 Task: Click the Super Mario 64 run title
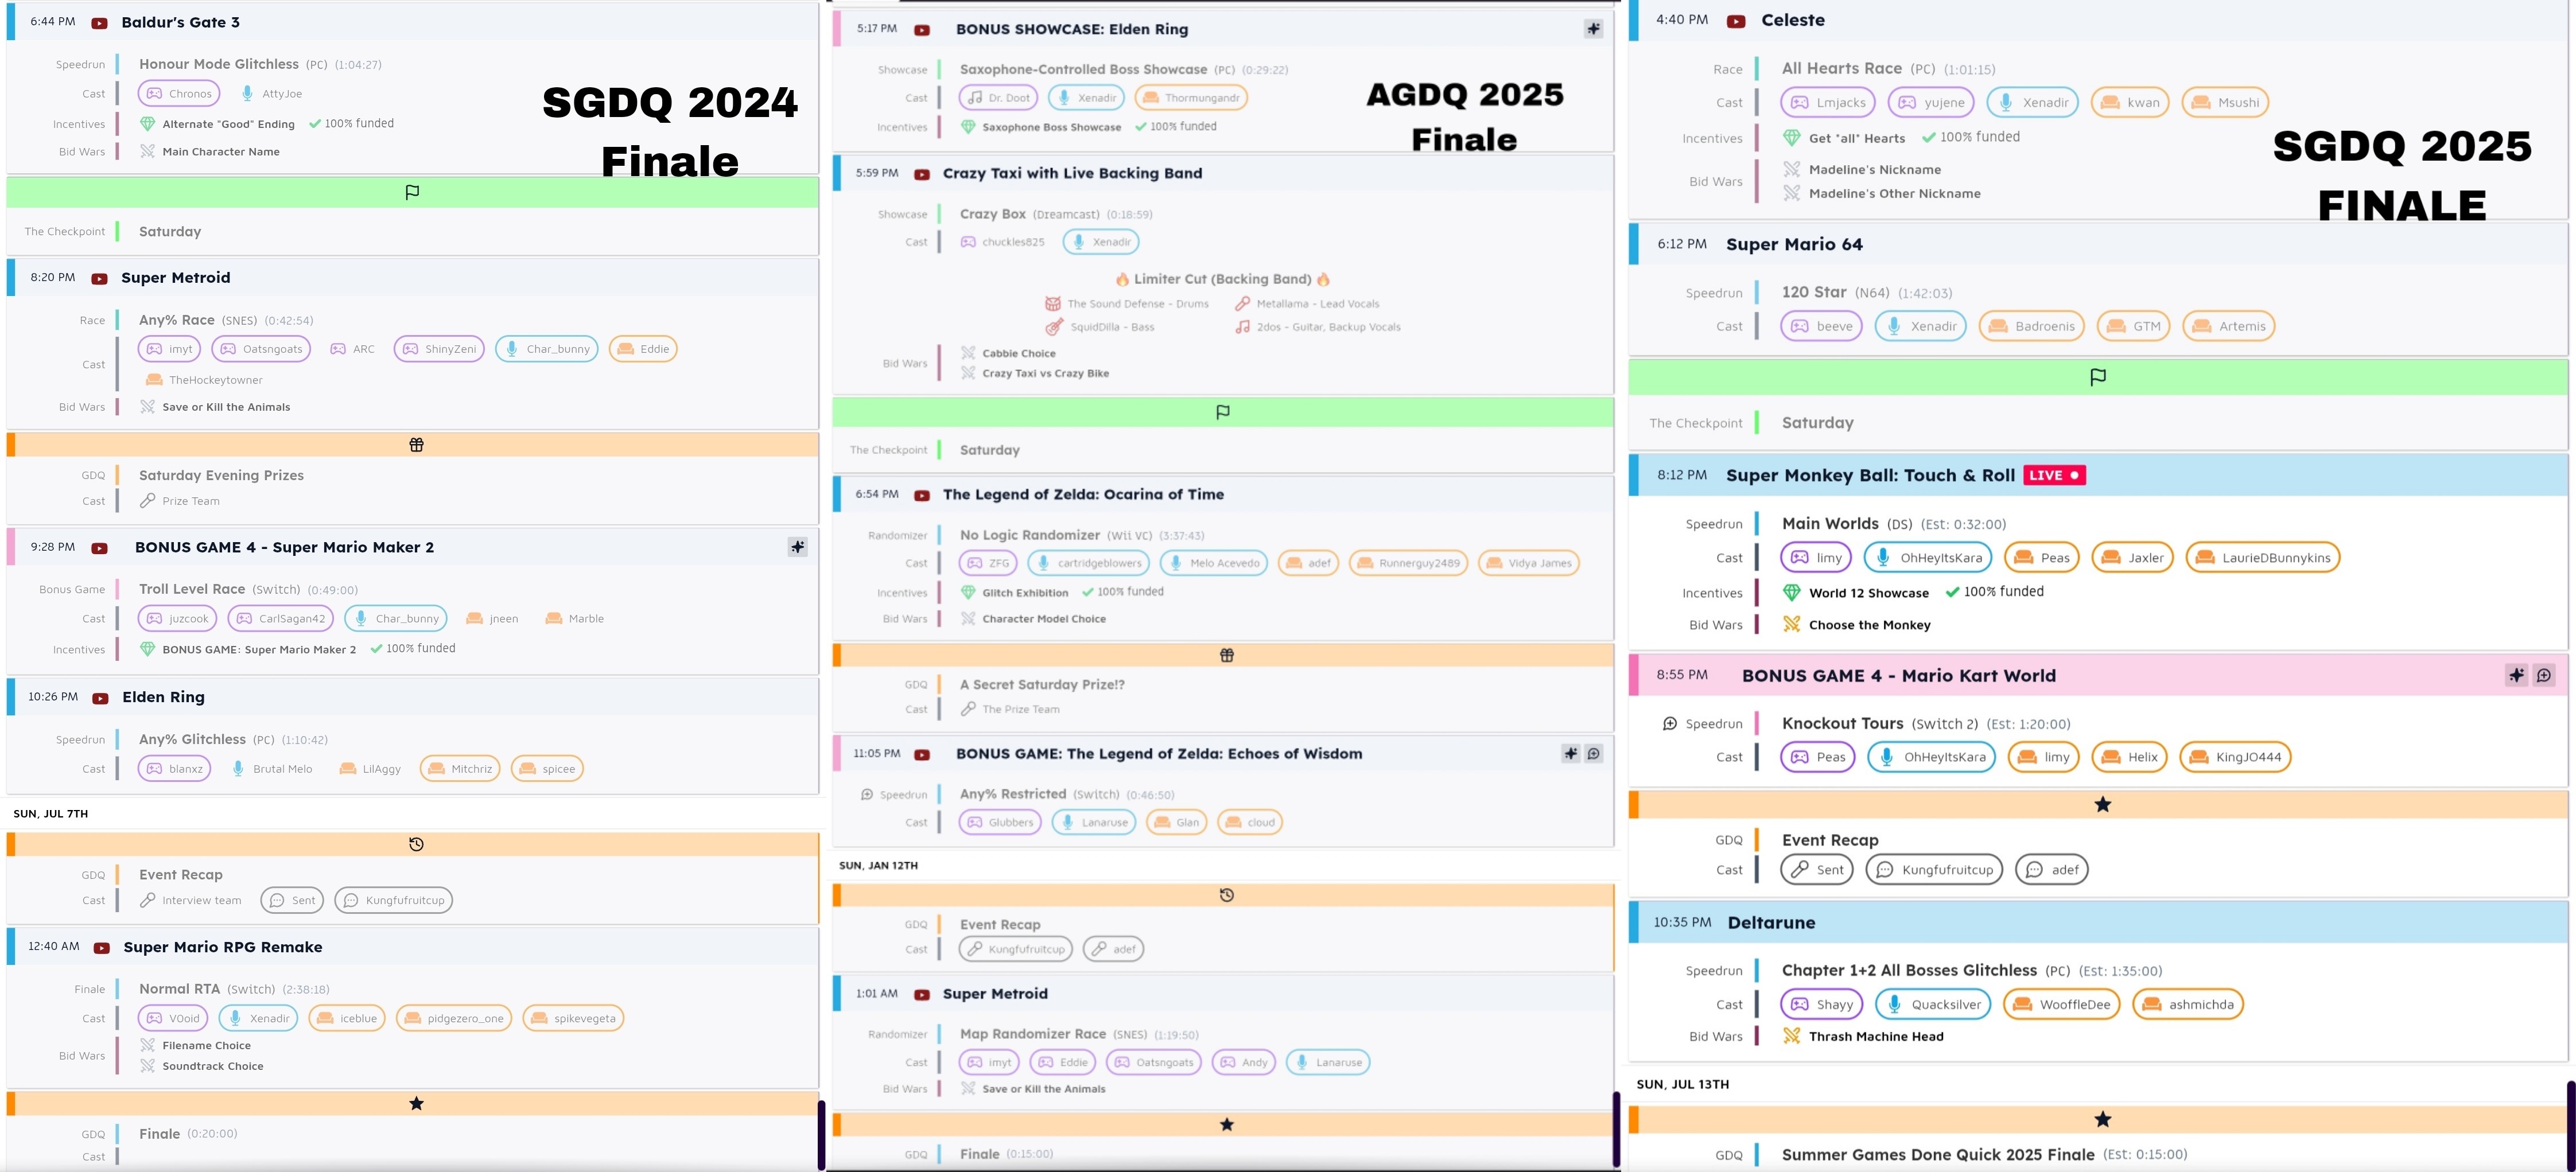click(1794, 245)
